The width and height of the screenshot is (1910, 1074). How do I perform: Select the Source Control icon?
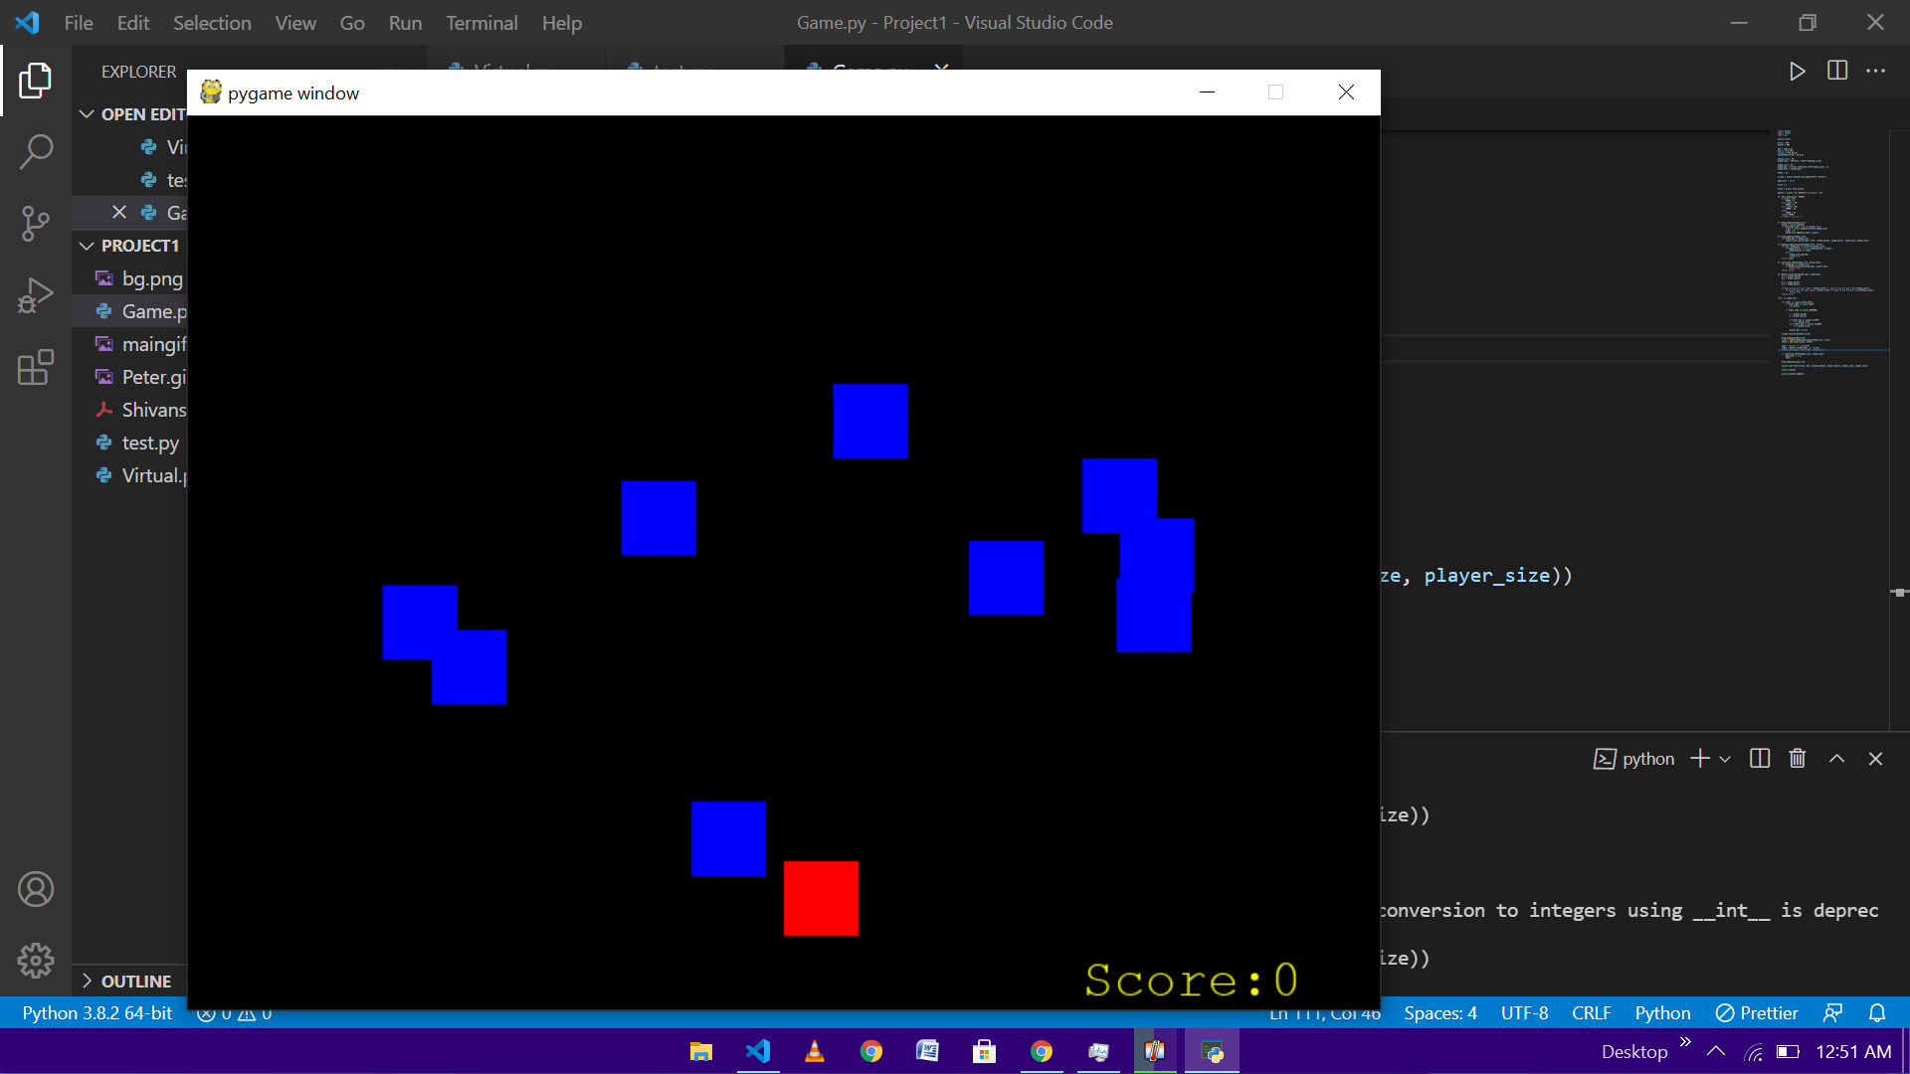point(35,223)
